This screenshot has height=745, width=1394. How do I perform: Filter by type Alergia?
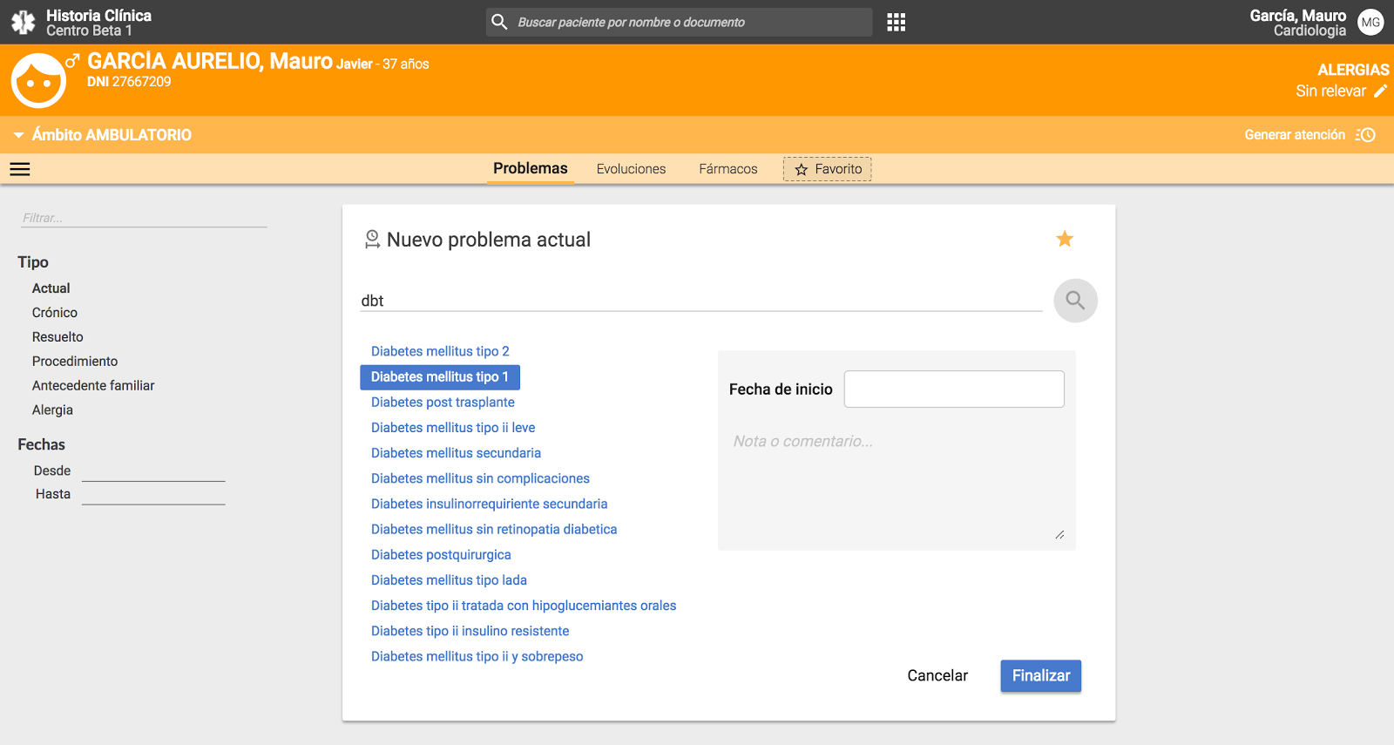point(52,410)
